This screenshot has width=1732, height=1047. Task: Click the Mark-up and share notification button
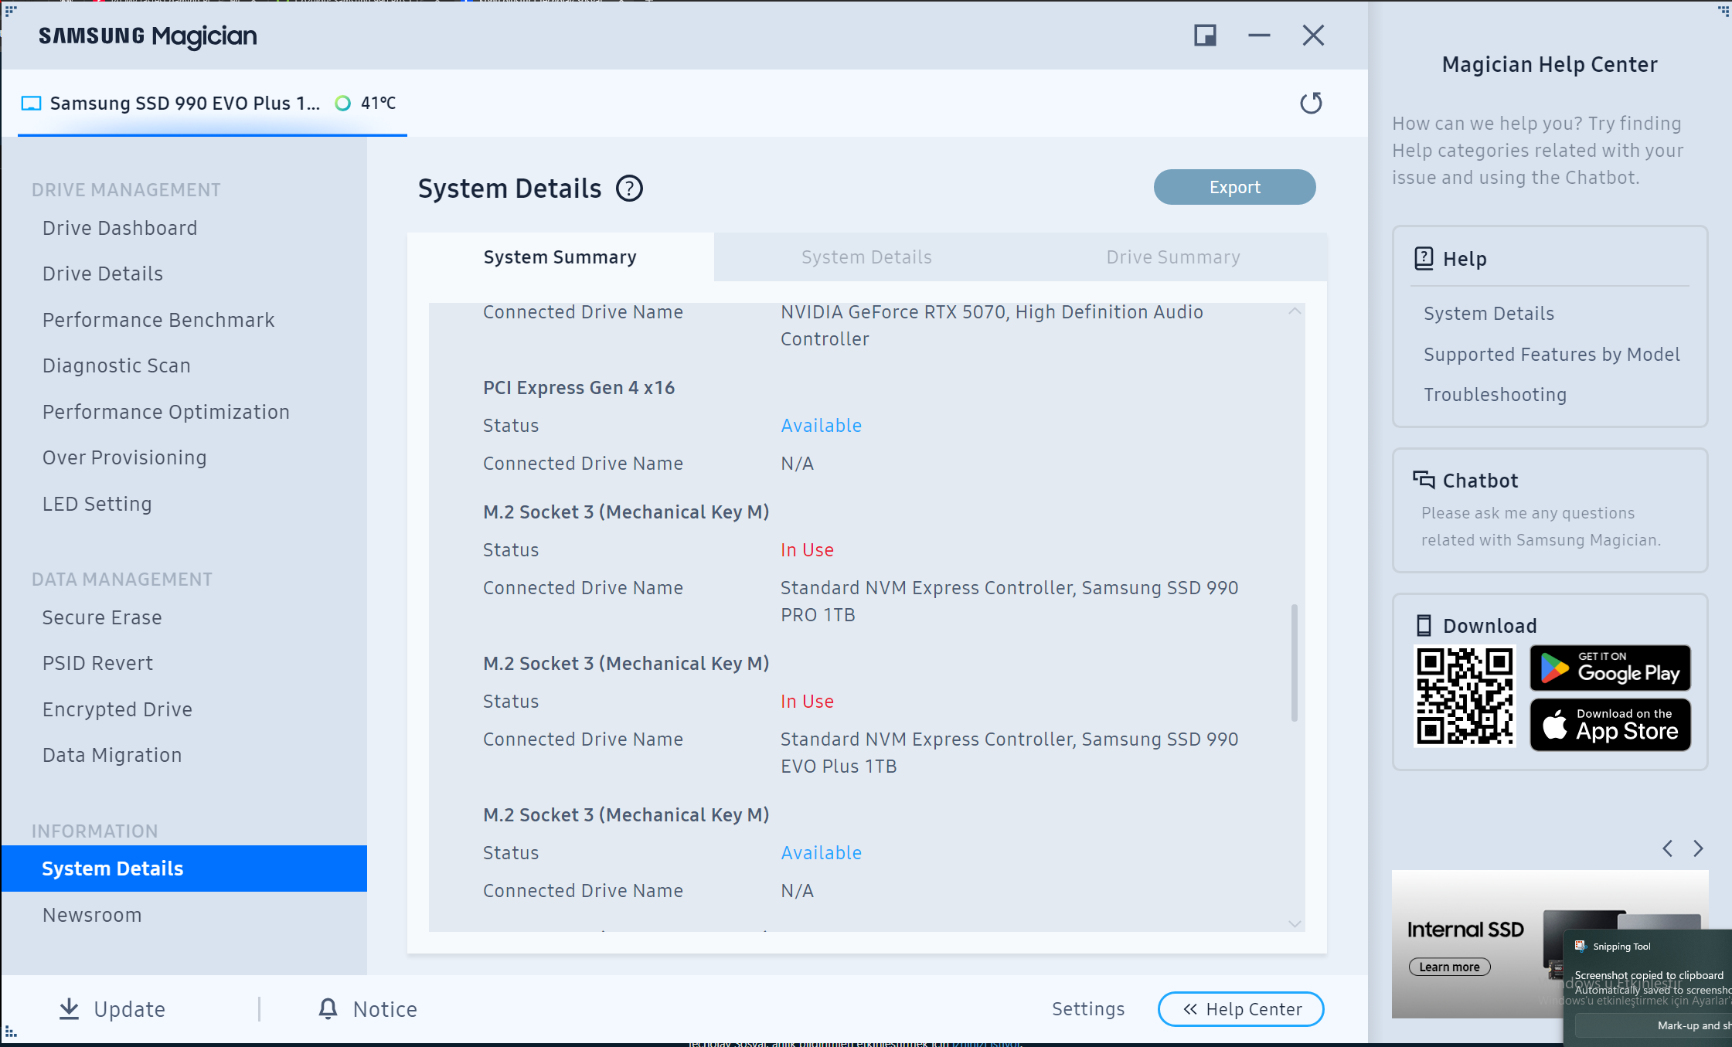(1652, 1025)
